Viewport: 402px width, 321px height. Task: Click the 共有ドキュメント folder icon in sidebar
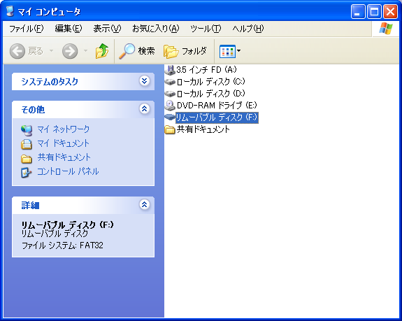pos(27,159)
